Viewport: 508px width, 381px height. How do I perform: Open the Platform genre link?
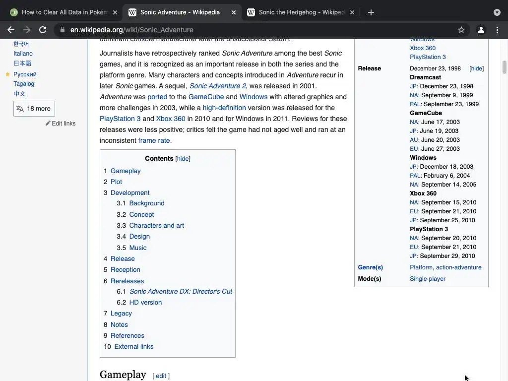tap(421, 267)
